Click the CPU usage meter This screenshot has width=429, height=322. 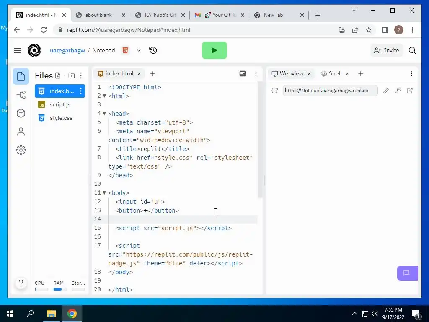tap(41, 286)
